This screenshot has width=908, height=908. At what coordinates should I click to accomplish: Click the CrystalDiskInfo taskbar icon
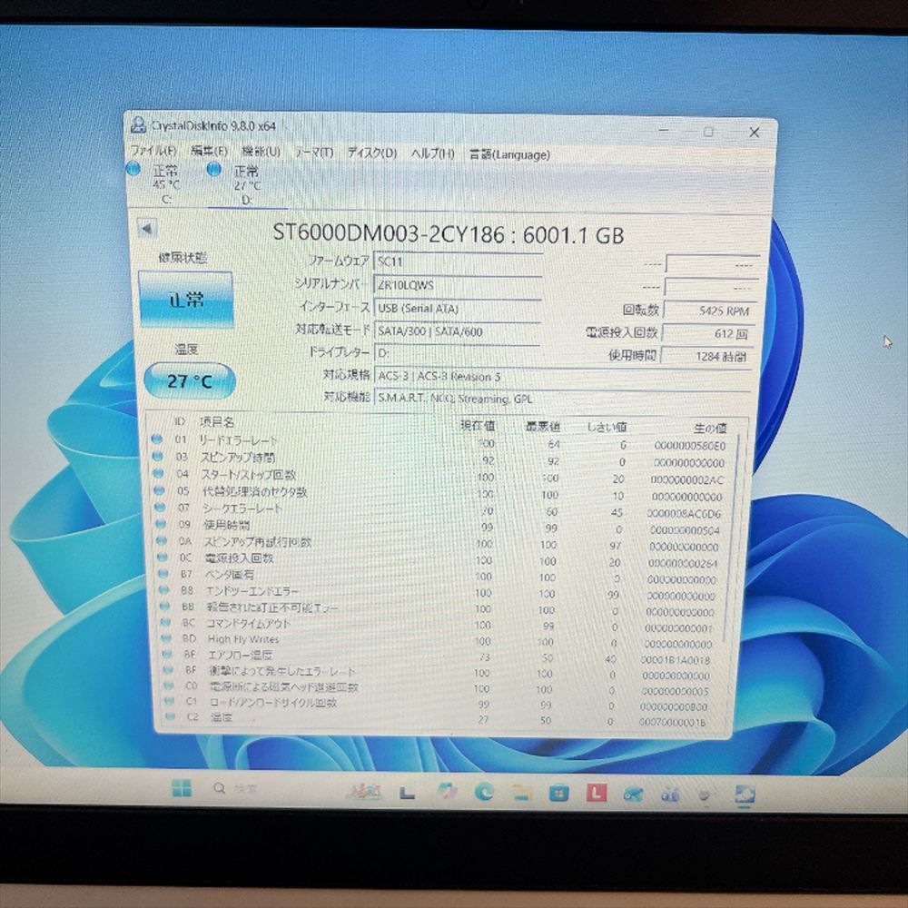(745, 794)
